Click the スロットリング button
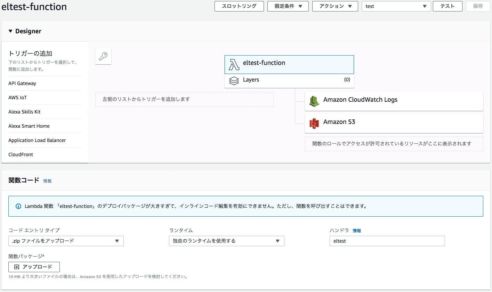The width and height of the screenshot is (492, 292). 239,6
